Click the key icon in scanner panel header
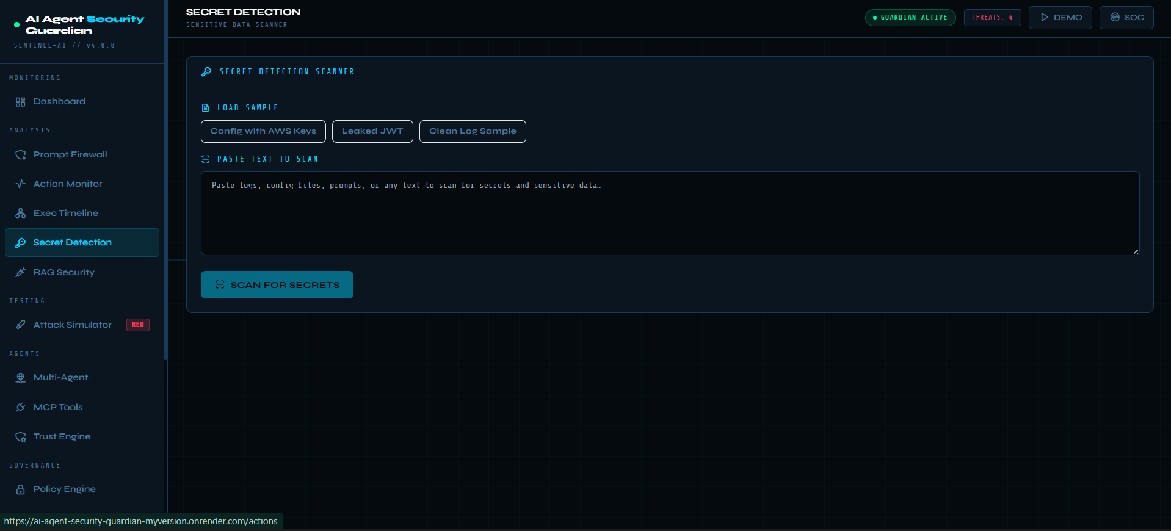The image size is (1171, 531). click(206, 71)
